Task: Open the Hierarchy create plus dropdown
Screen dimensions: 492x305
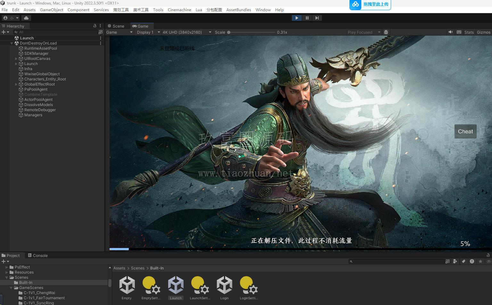Action: [5, 32]
